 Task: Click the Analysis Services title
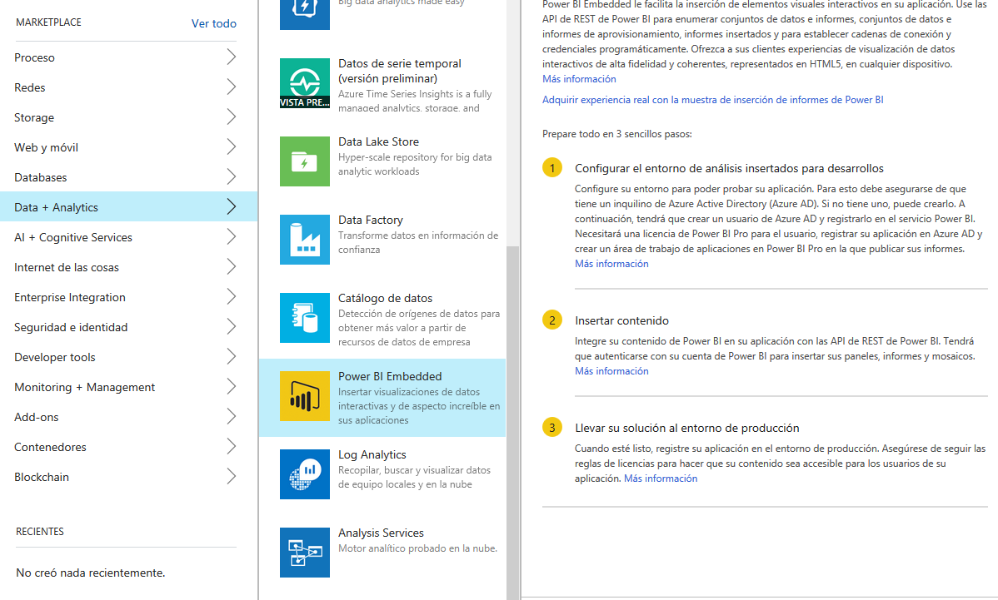(381, 533)
